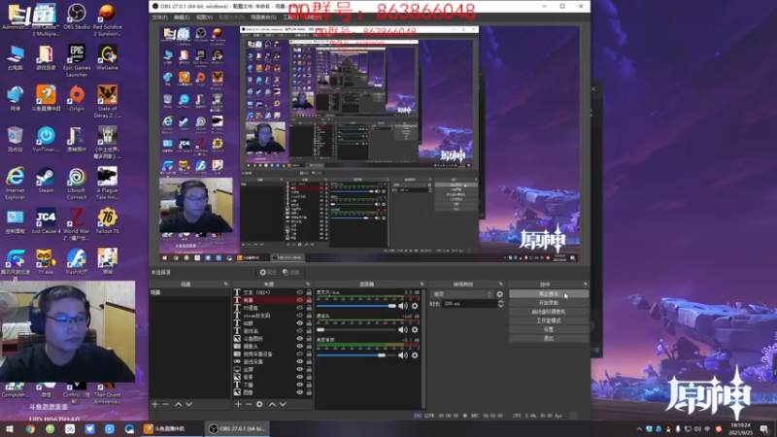
Task: Open the controls dock panel menu icon
Action: coord(586,284)
